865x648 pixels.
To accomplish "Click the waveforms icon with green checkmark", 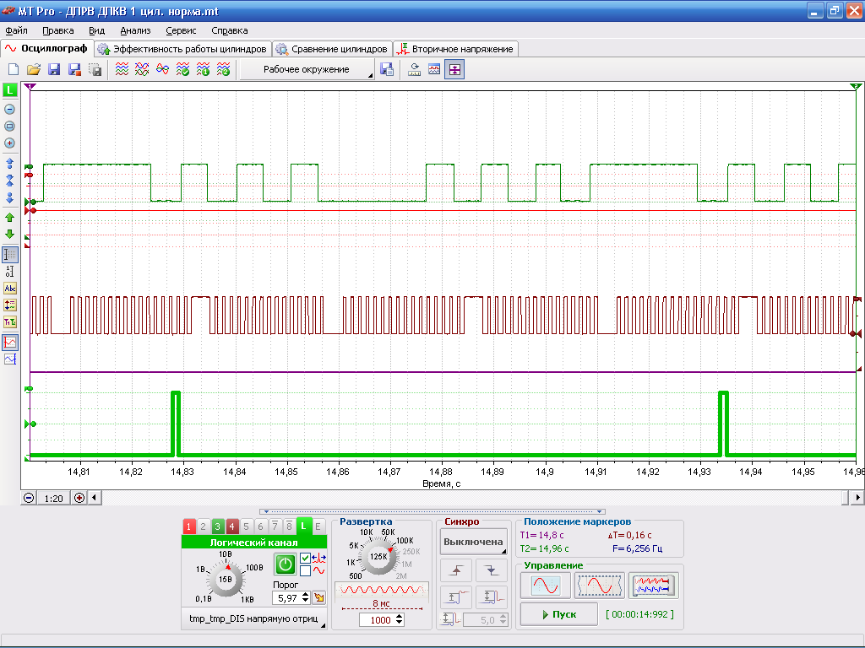I will 182,69.
